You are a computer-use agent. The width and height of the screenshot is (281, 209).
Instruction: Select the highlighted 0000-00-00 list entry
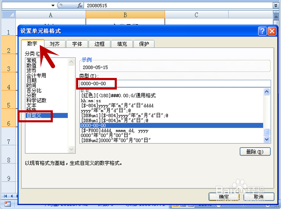click(172, 125)
